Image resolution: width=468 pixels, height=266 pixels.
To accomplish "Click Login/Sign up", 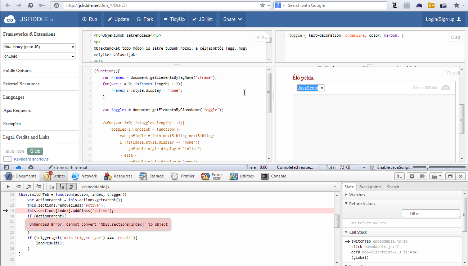I will pos(443,19).
